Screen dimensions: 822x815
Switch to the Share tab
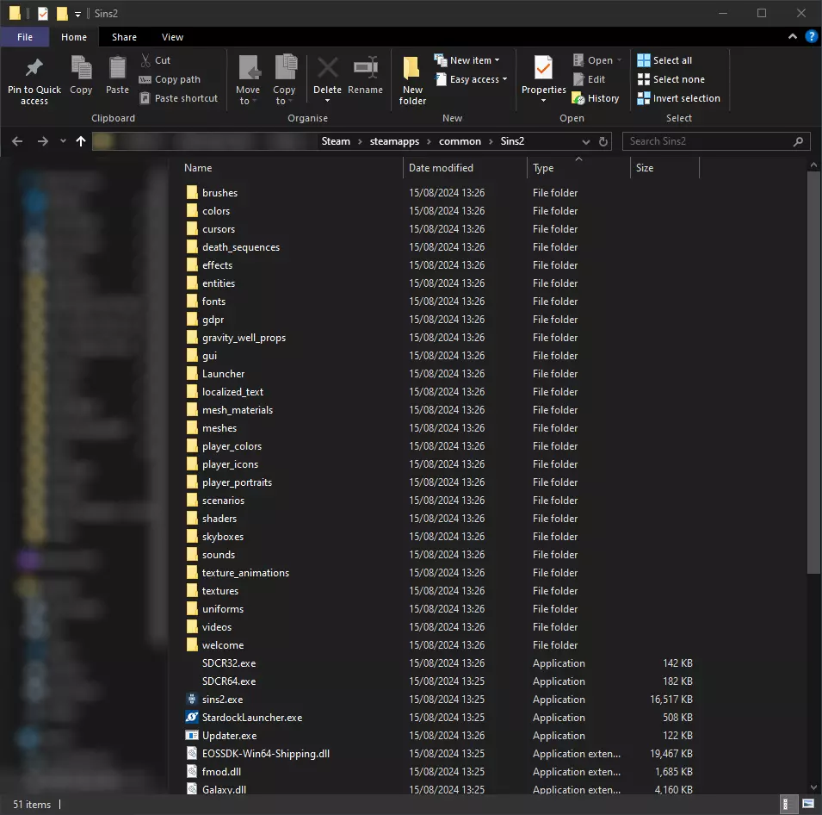click(124, 37)
